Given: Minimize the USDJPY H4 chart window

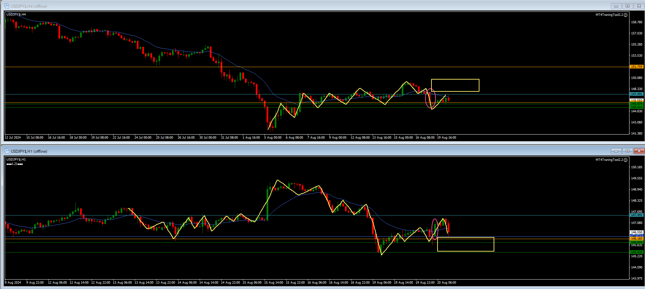Looking at the screenshot, I should pyautogui.click(x=616, y=6).
